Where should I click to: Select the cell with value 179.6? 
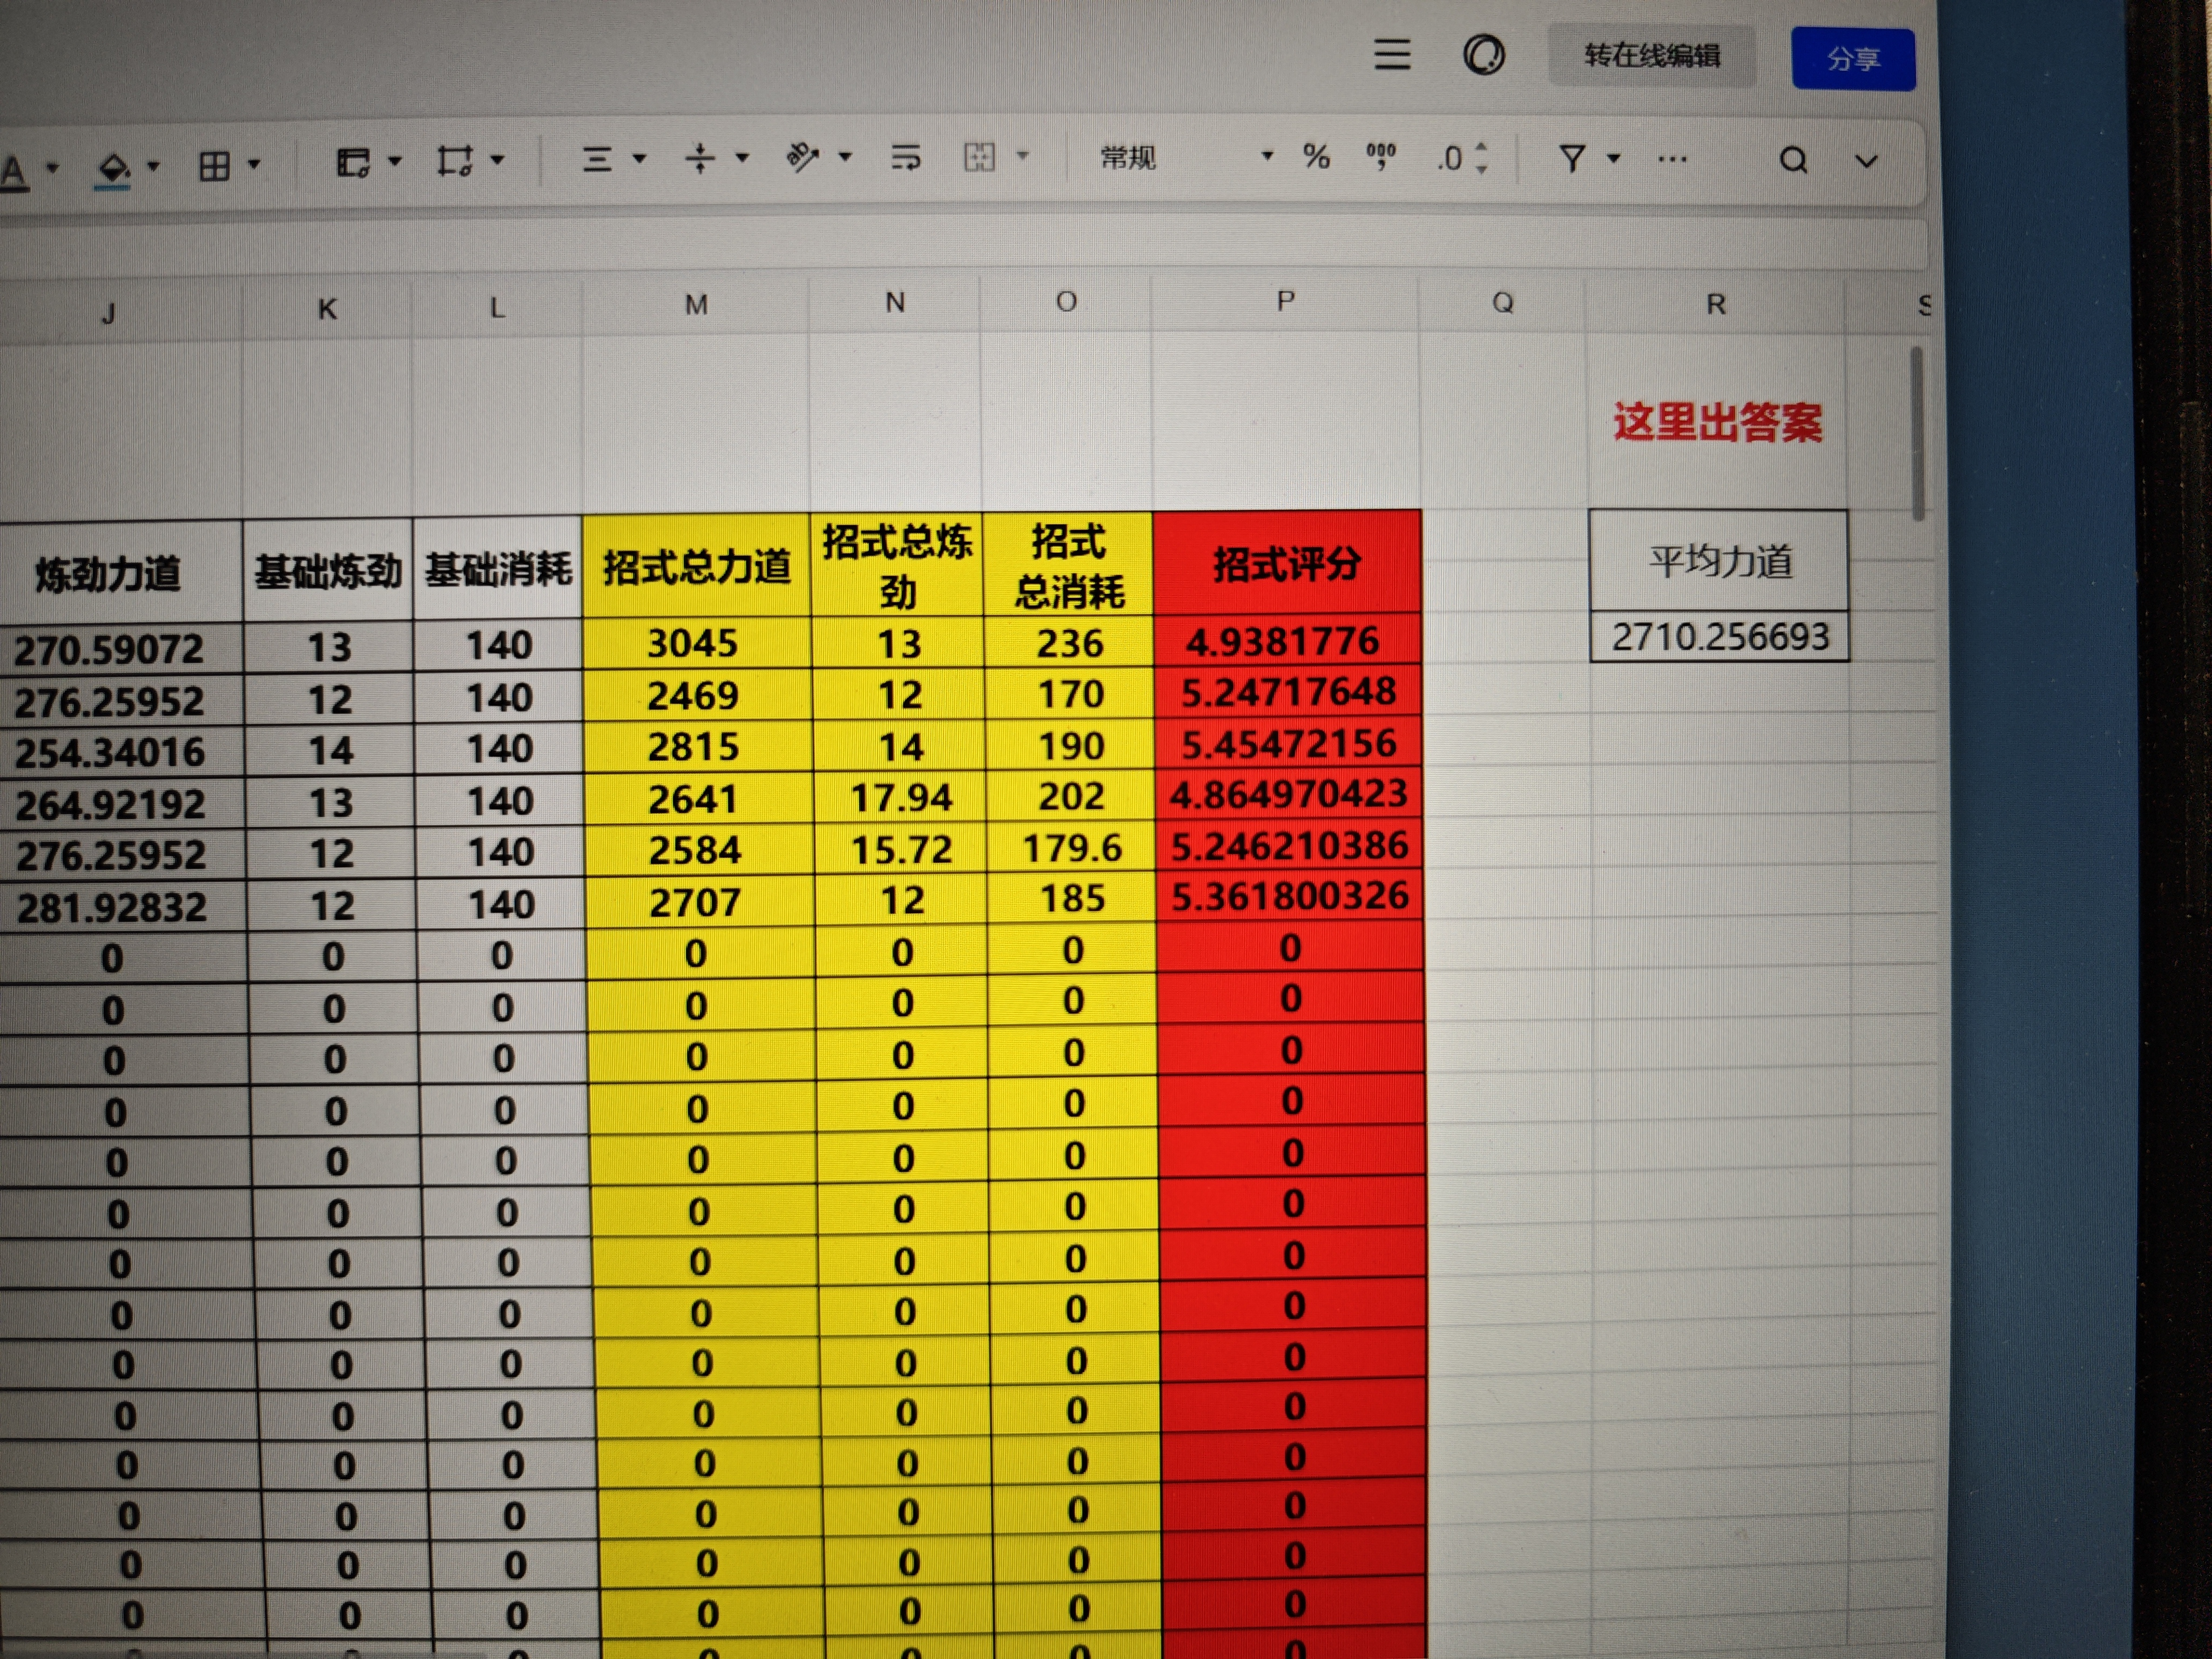(x=1071, y=848)
